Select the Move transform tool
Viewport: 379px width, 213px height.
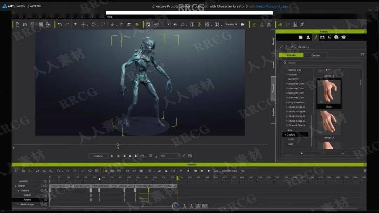click(84, 25)
